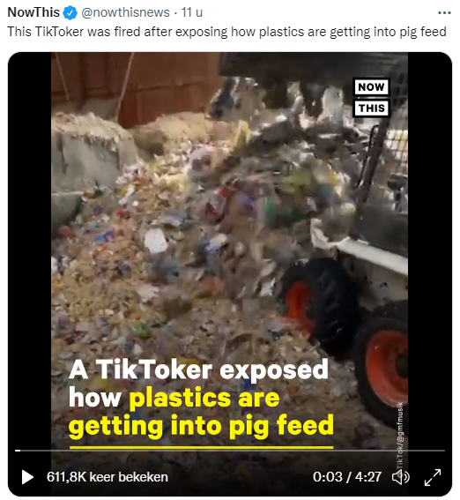Click the NOW logo box in the video
Screen dimensions: 460x500
click(372, 86)
